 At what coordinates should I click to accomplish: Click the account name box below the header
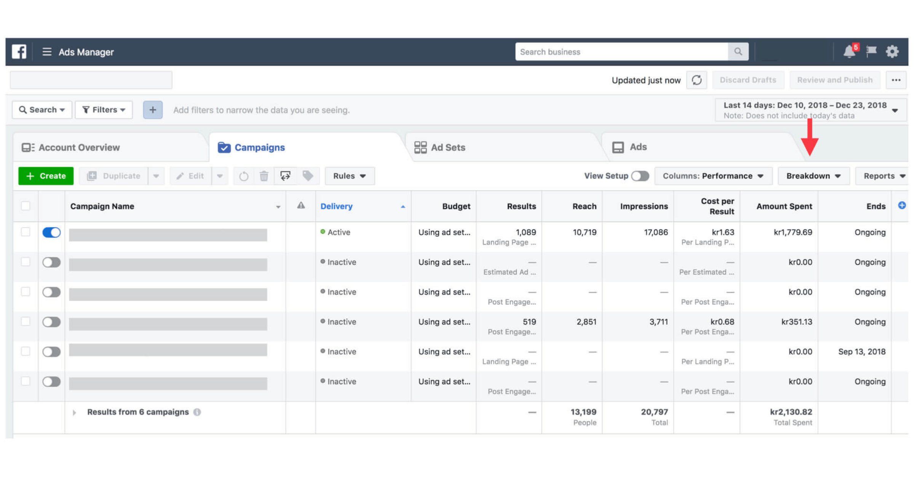pyautogui.click(x=91, y=80)
